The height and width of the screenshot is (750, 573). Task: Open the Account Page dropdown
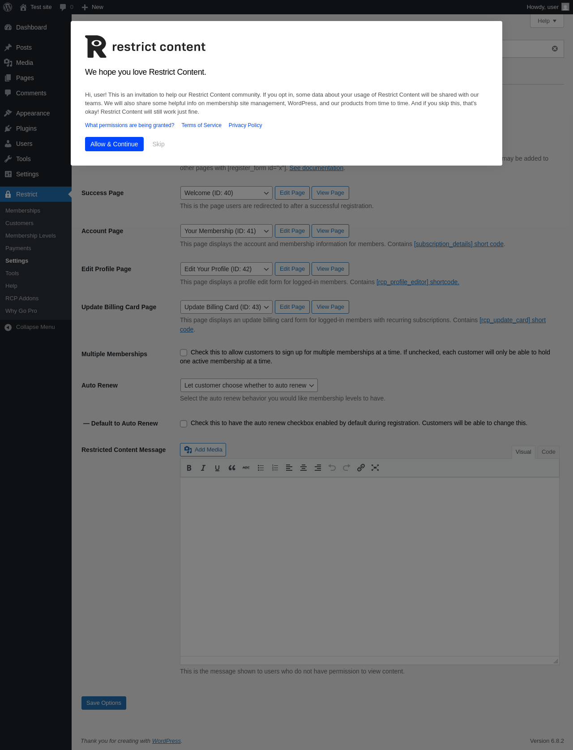[226, 231]
